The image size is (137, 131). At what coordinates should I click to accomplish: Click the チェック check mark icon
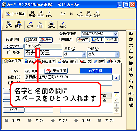(x=63, y=25)
